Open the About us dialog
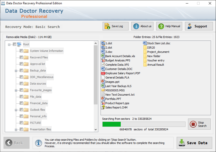Image resolution: width=216 pixels, height=152 pixels. tap(142, 26)
